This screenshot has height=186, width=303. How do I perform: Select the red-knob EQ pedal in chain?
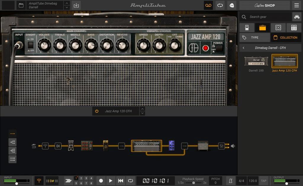tap(87, 145)
